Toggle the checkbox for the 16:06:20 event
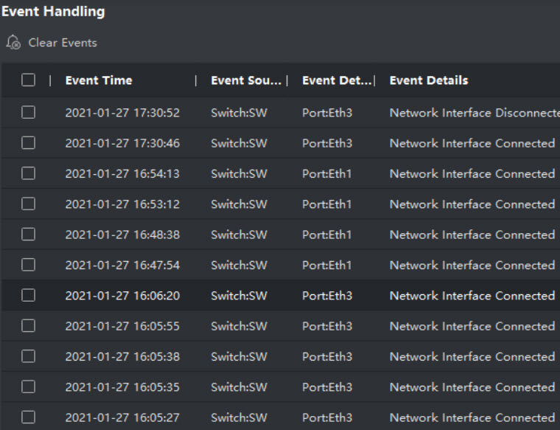560x430 pixels. coord(28,295)
